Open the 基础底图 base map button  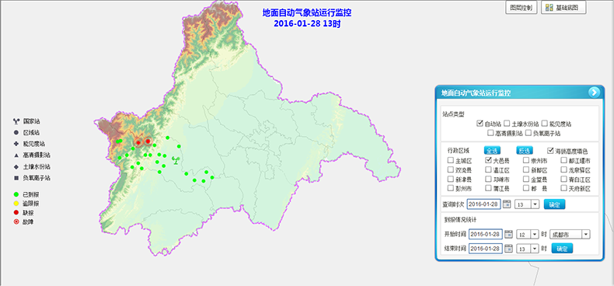563,8
